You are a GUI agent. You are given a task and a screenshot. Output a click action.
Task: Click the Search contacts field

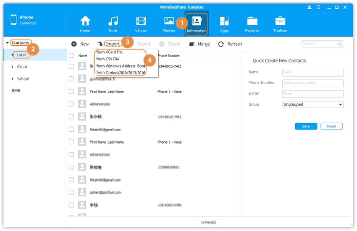319,44
